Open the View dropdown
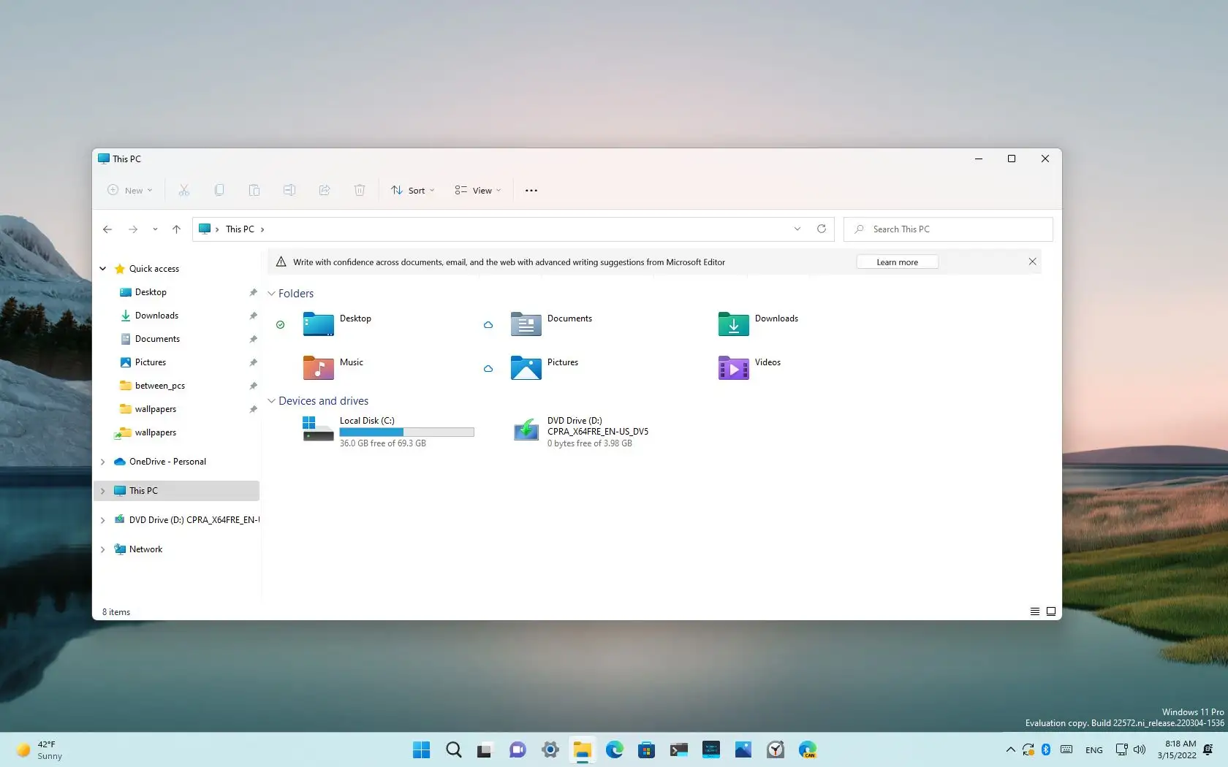Image resolution: width=1228 pixels, height=767 pixels. (477, 190)
